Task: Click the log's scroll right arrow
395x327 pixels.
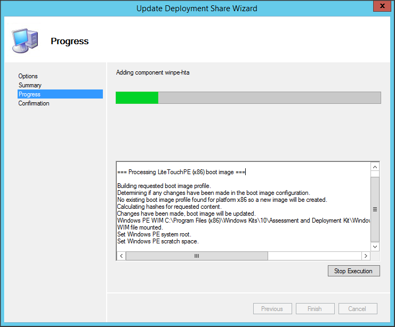Action: click(366, 256)
